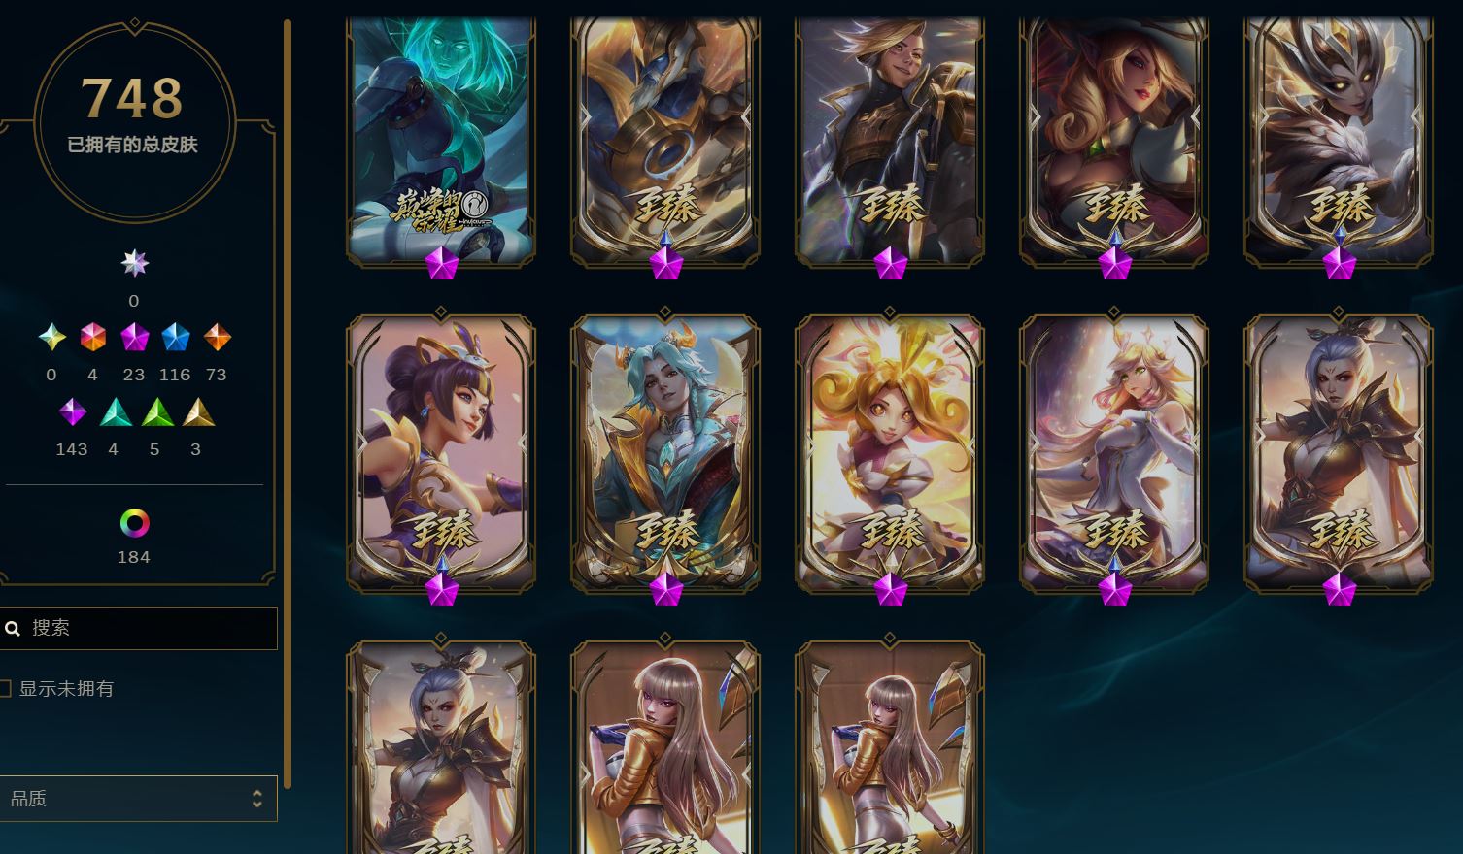Viewport: 1463px width, 854px height.
Task: Click the gold triangle gem with count 3
Action: click(197, 412)
